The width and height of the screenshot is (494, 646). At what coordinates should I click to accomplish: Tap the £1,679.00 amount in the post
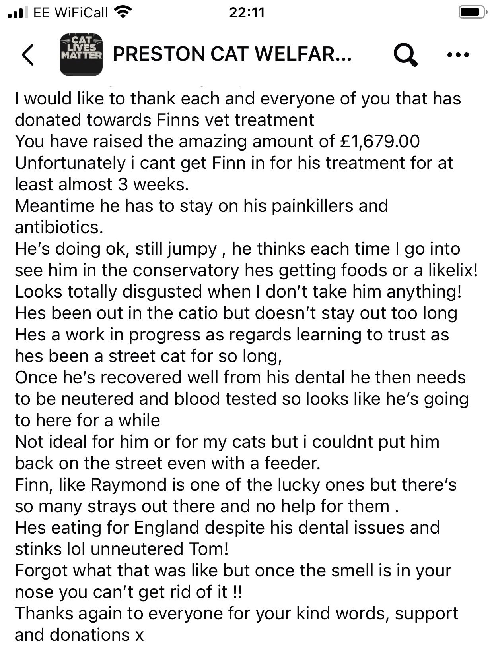point(379,141)
